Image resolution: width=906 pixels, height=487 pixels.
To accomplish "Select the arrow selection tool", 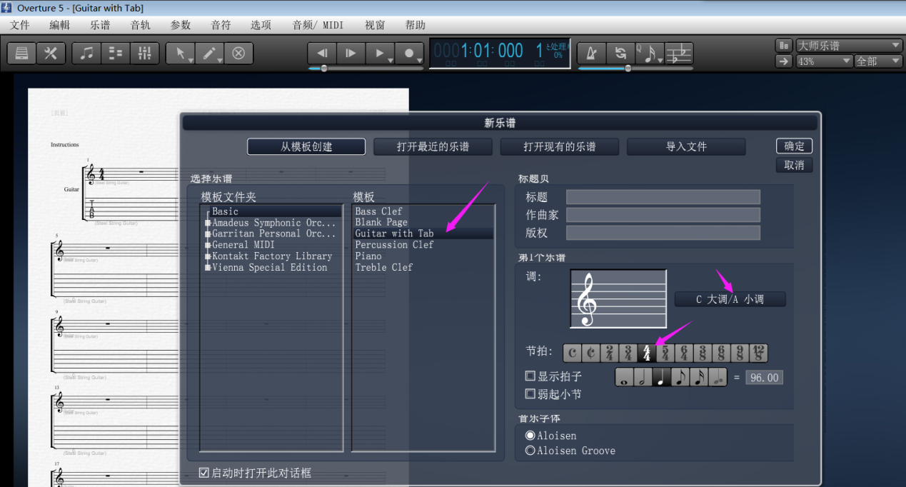I will click(180, 53).
